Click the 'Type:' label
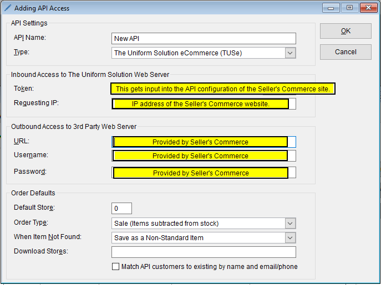Image resolution: width=381 pixels, height=285 pixels. coord(22,52)
